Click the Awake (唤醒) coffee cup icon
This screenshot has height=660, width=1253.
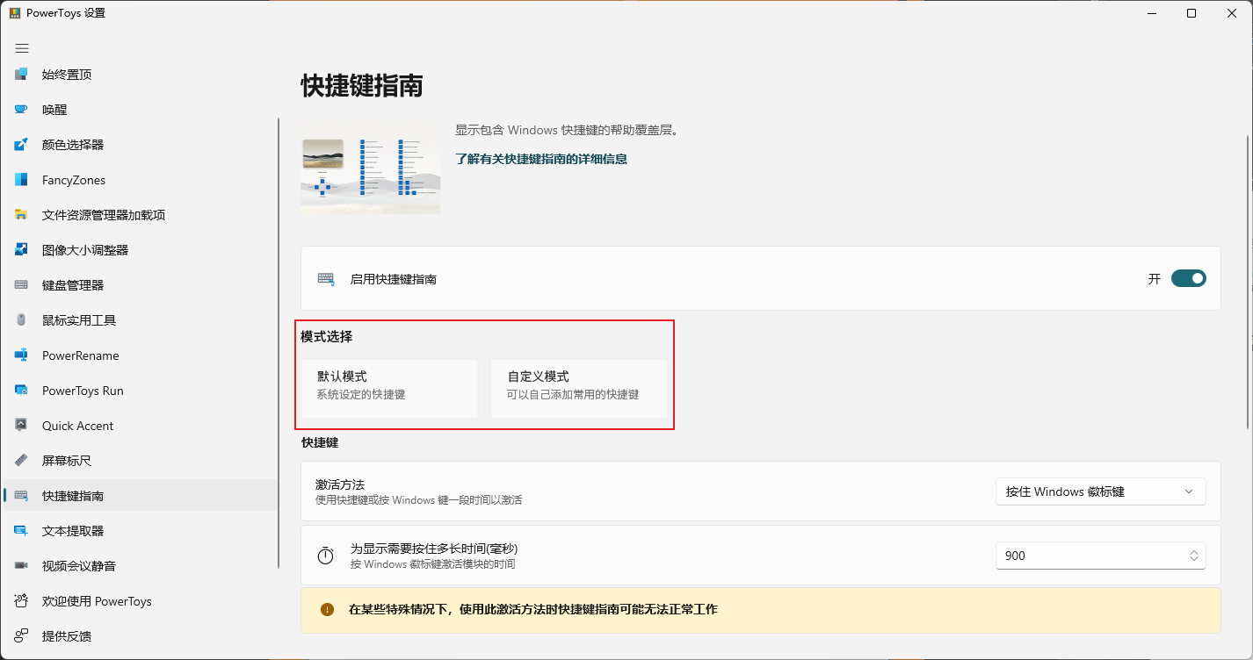point(22,110)
